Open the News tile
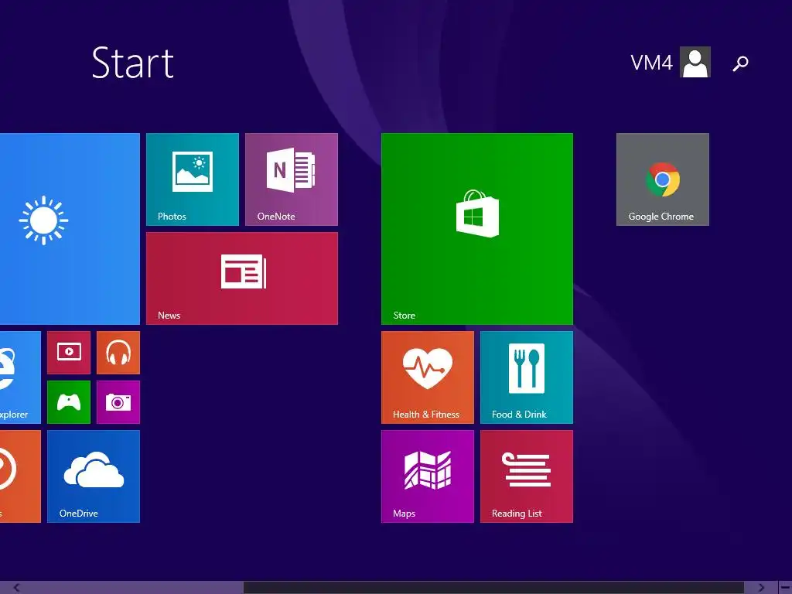The width and height of the screenshot is (792, 594). click(x=242, y=278)
